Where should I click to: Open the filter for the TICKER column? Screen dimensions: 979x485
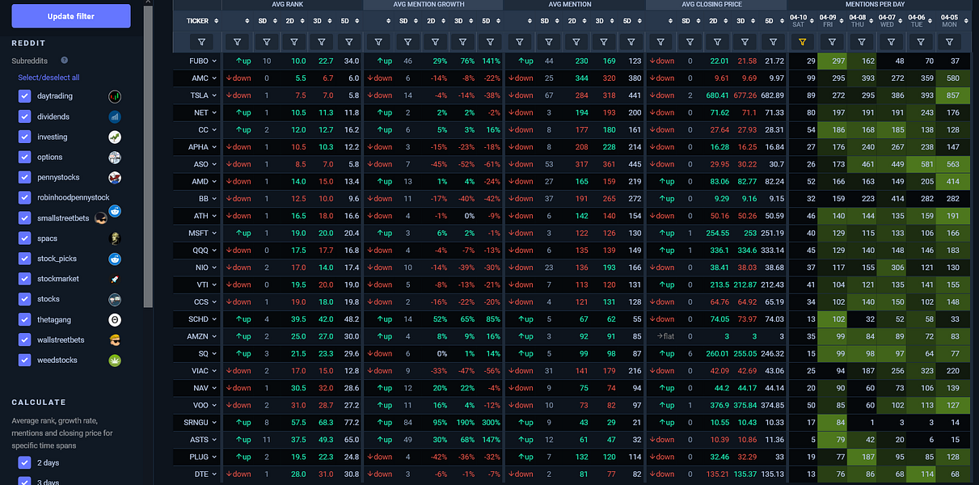point(201,41)
